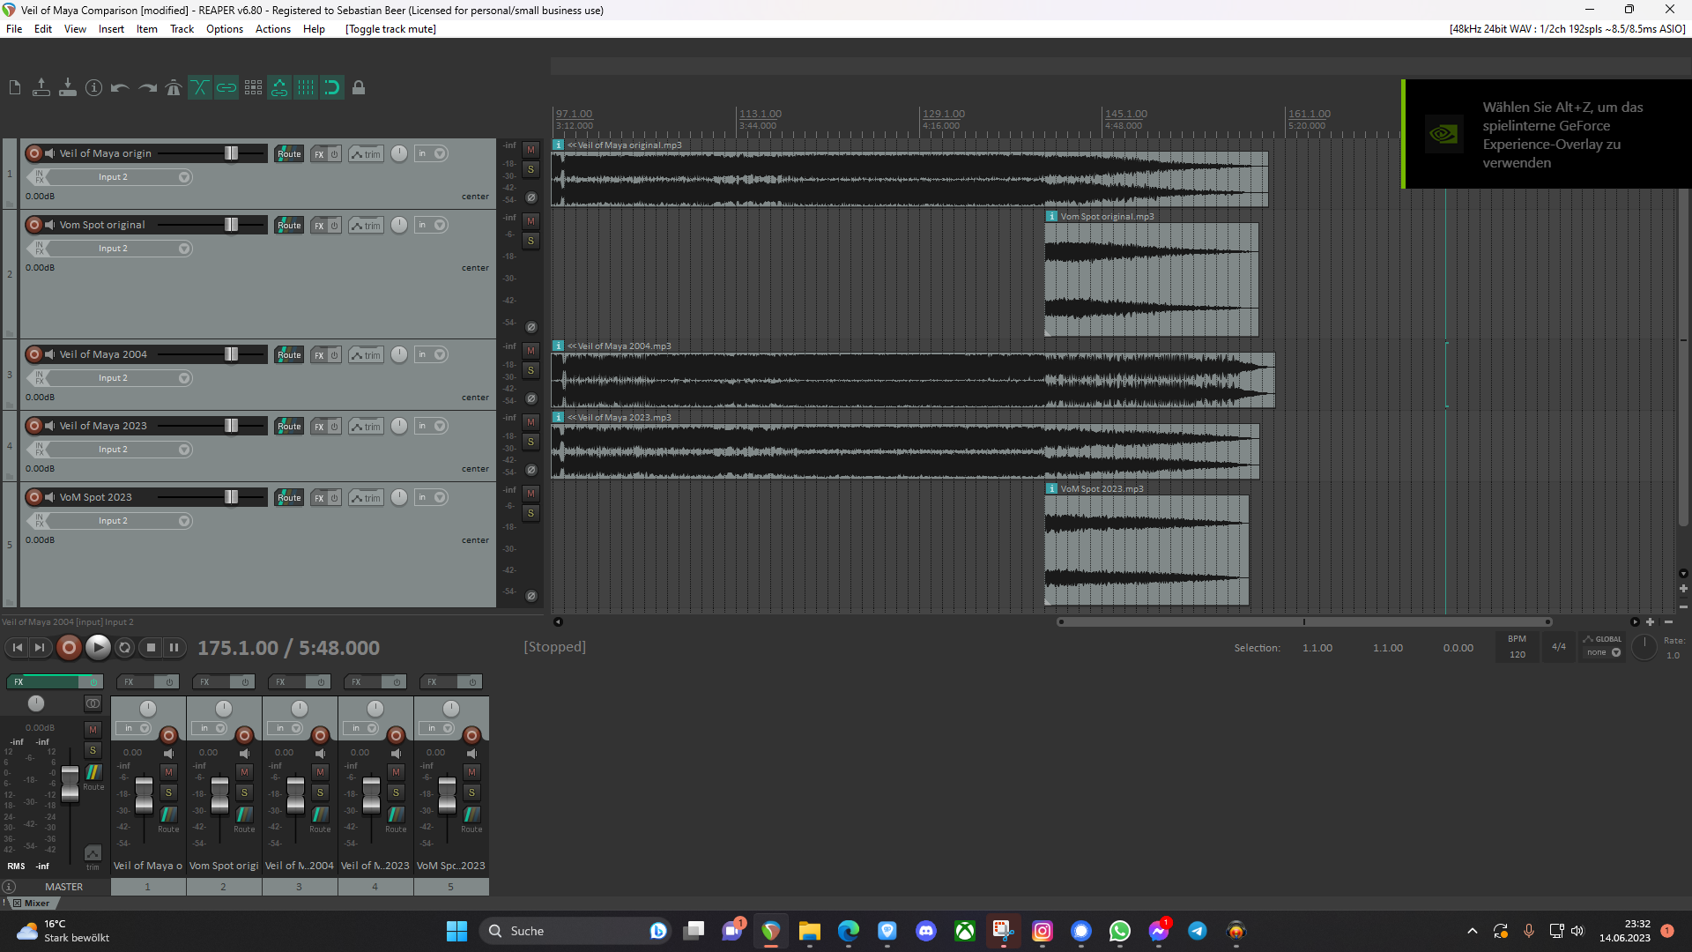Toggle the metronome icon
The width and height of the screenshot is (1692, 952).
(x=174, y=87)
